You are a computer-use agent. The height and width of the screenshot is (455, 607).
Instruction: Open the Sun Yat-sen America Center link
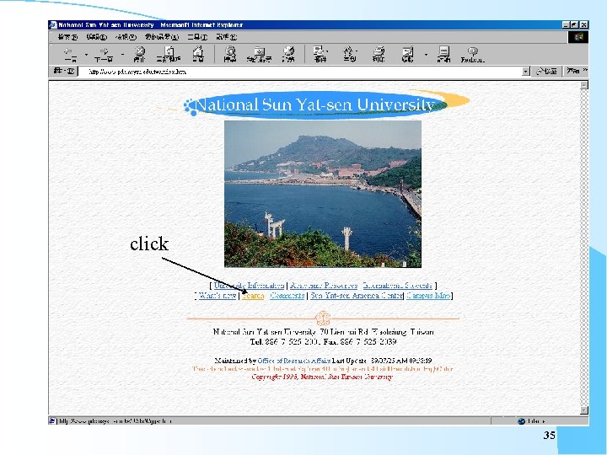357,296
